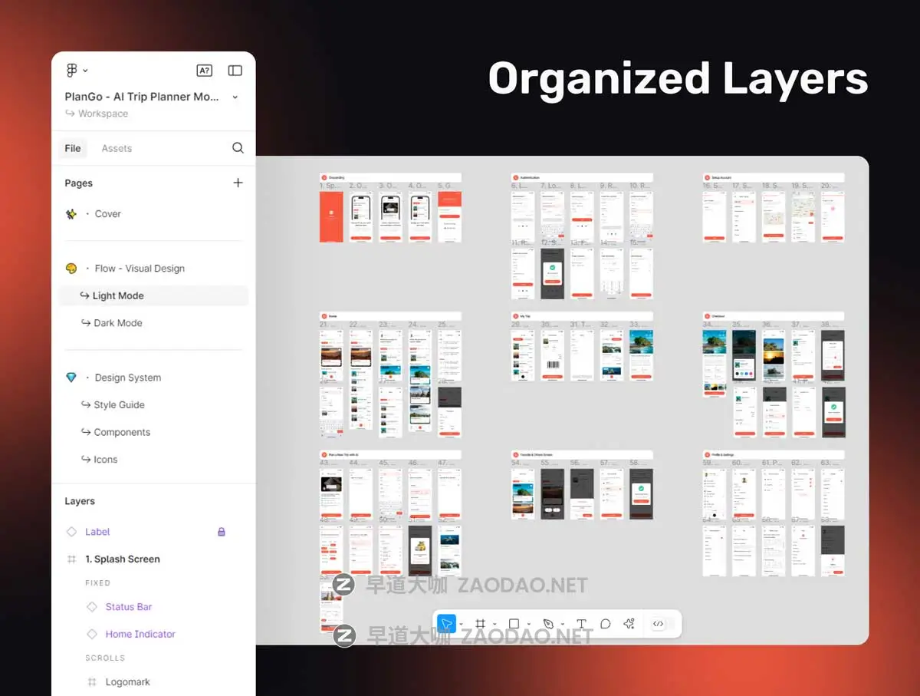Select the Frame tool
This screenshot has height=696, width=920.
[481, 624]
